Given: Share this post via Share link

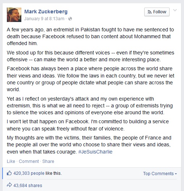Looking at the screenshot, I should pyautogui.click(x=48, y=161).
